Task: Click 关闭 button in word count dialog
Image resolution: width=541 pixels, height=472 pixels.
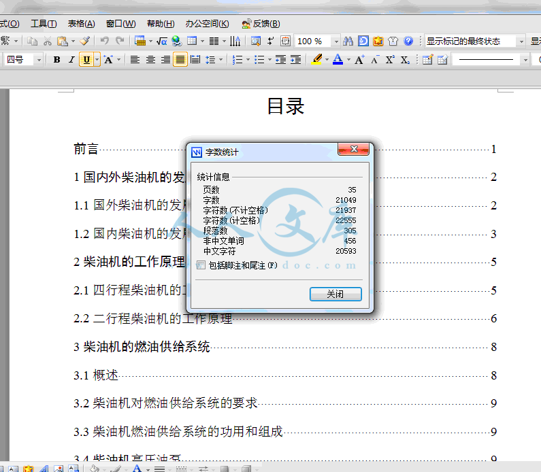Action: coord(335,294)
